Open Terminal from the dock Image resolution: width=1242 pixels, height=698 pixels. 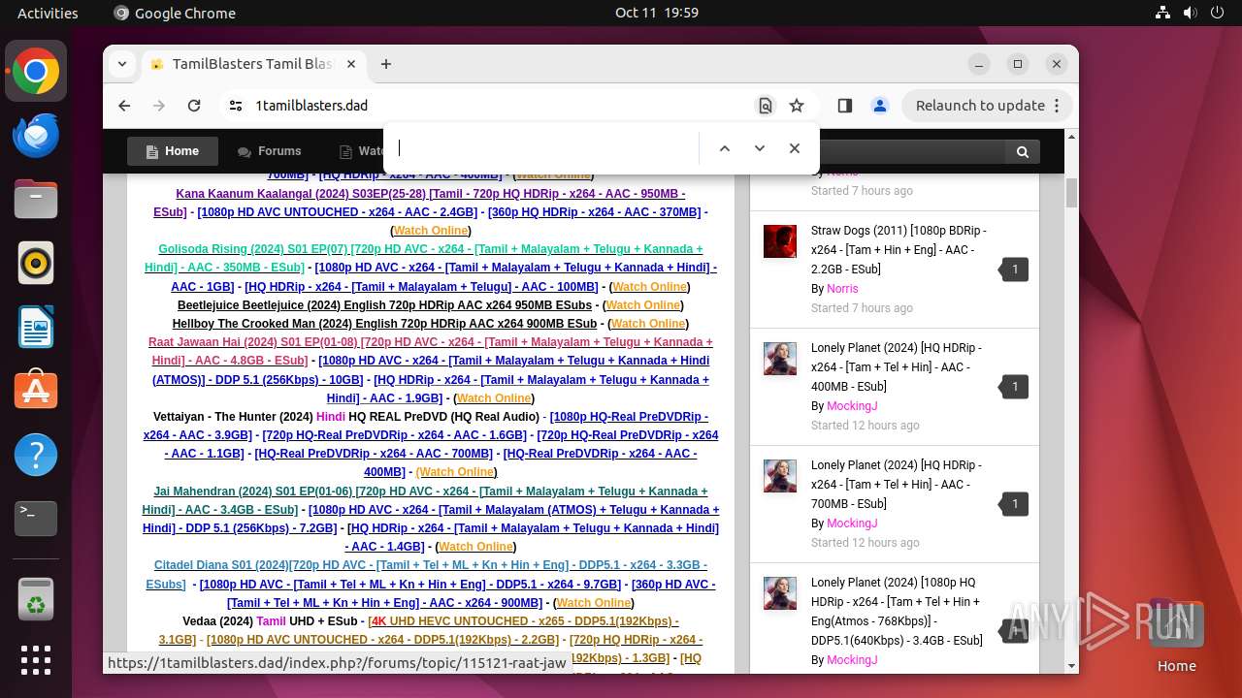pos(36,519)
